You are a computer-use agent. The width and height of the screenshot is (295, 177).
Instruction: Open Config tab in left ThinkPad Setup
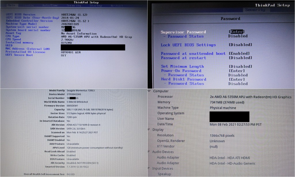click(x=29, y=5)
